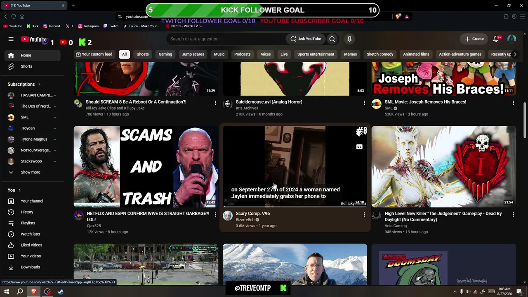Viewport: 528px width, 297px height.
Task: Open the notifications bell
Action: pyautogui.click(x=496, y=39)
